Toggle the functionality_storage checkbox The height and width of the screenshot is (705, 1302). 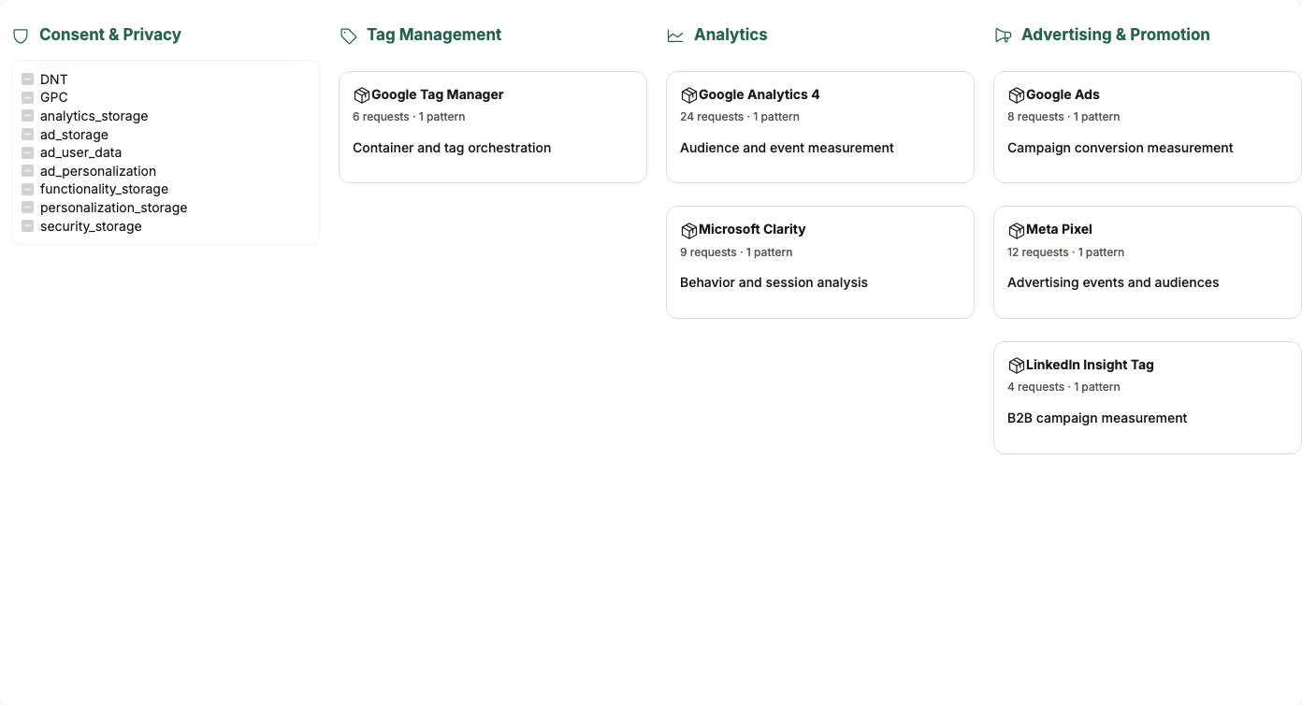point(28,189)
